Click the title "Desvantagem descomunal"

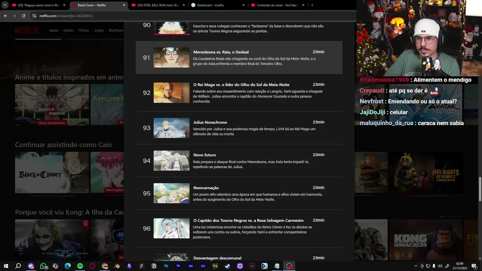click(217, 258)
